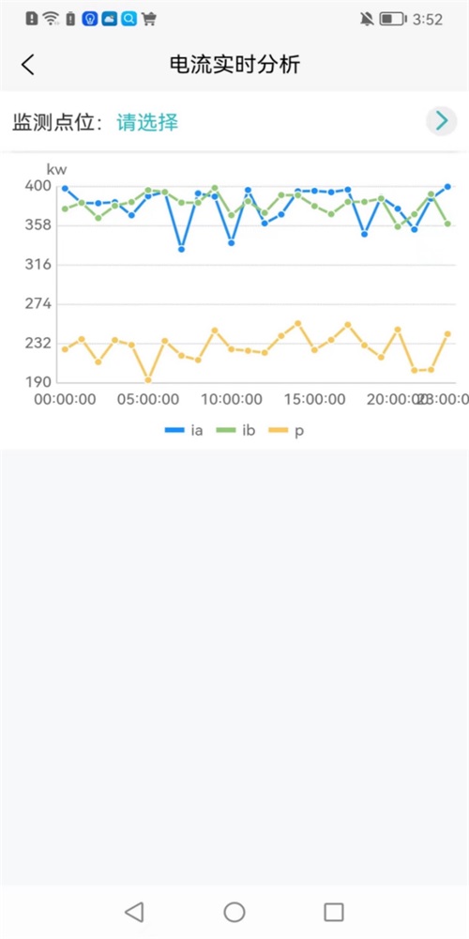Click the blue ia legend color swatch
The width and height of the screenshot is (469, 939).
click(174, 430)
